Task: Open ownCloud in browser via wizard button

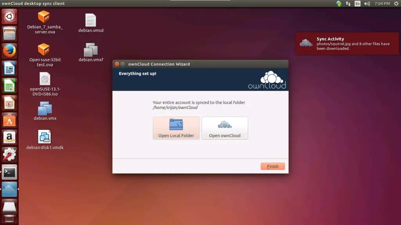Action: (224, 128)
